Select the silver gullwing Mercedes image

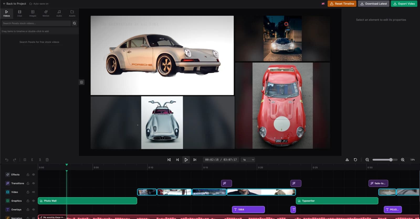coord(162,123)
